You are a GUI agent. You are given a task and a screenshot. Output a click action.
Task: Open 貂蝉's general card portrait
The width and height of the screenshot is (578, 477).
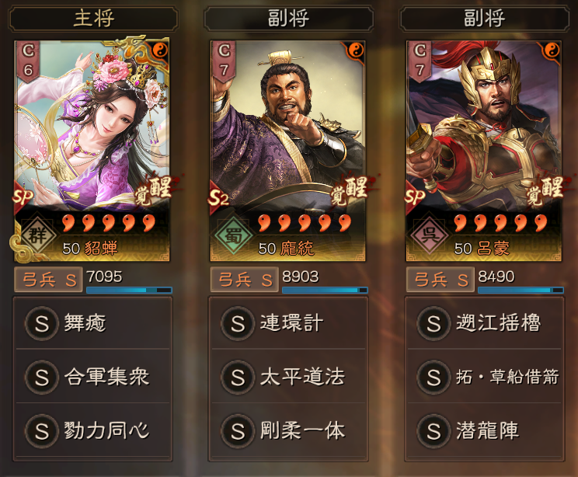pos(92,151)
